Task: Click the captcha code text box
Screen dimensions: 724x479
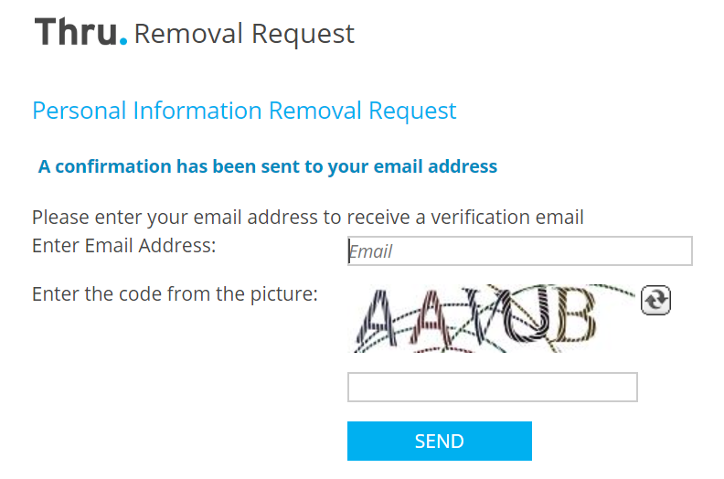Action: point(492,387)
